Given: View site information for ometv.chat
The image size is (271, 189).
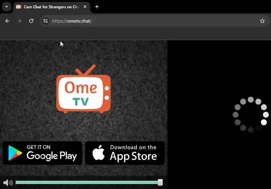Looking at the screenshot, I should pyautogui.click(x=45, y=21).
